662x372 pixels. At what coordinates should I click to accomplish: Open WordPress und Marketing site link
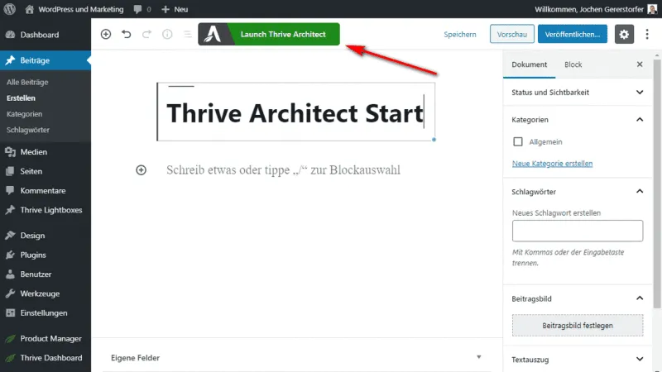74,9
